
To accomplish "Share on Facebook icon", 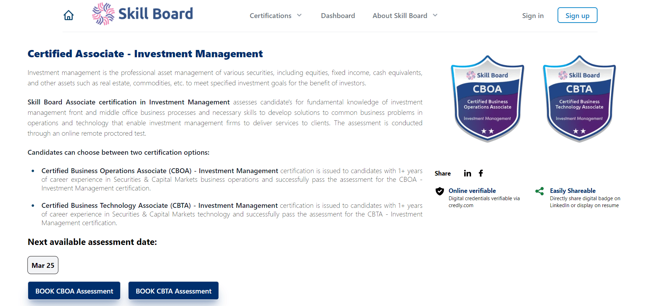I will (x=481, y=173).
